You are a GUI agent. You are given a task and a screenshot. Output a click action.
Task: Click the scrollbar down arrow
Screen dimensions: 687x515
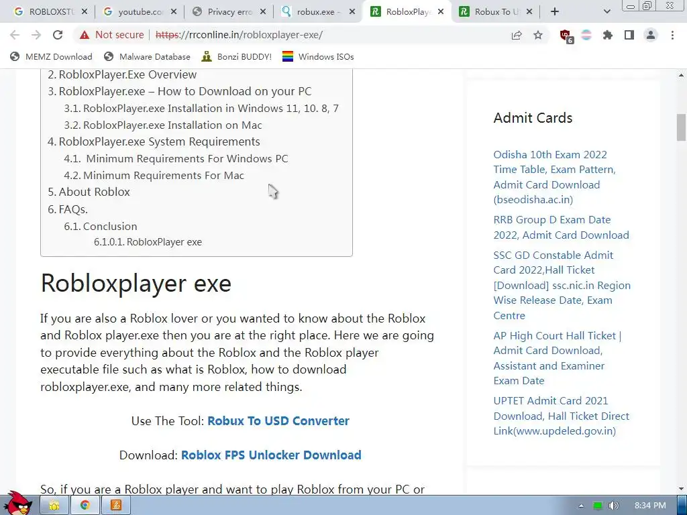(x=682, y=489)
